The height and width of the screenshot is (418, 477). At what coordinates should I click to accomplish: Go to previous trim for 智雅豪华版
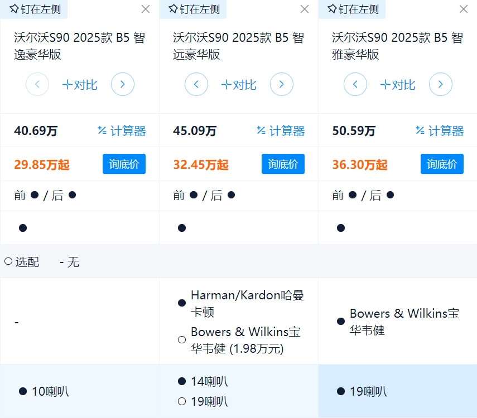click(355, 84)
